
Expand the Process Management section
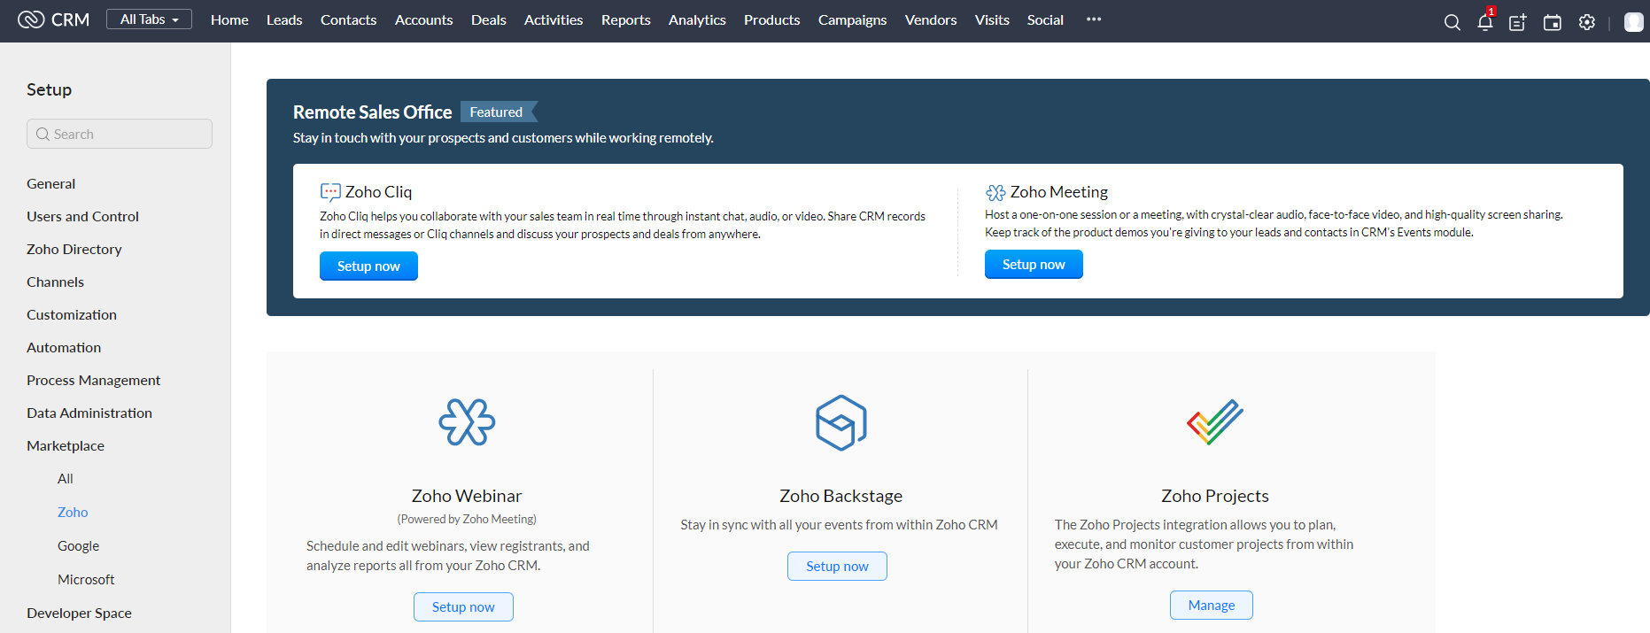(x=93, y=381)
